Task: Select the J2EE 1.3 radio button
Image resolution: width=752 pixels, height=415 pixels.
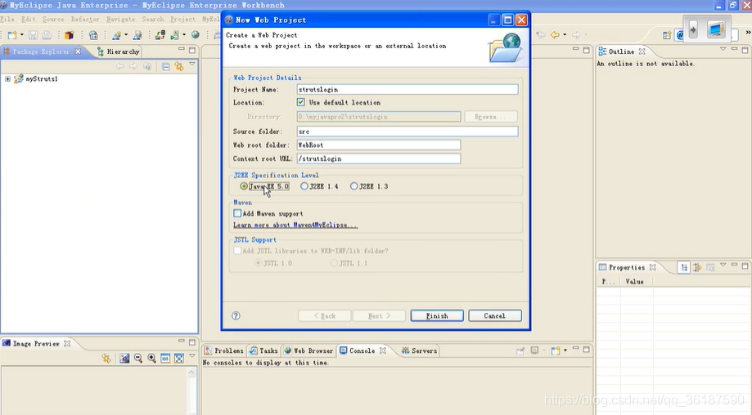Action: click(x=354, y=186)
